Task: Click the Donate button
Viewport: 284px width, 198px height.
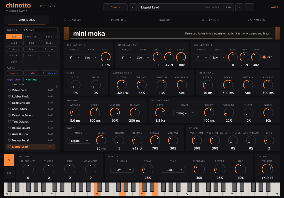Action: coord(115,8)
